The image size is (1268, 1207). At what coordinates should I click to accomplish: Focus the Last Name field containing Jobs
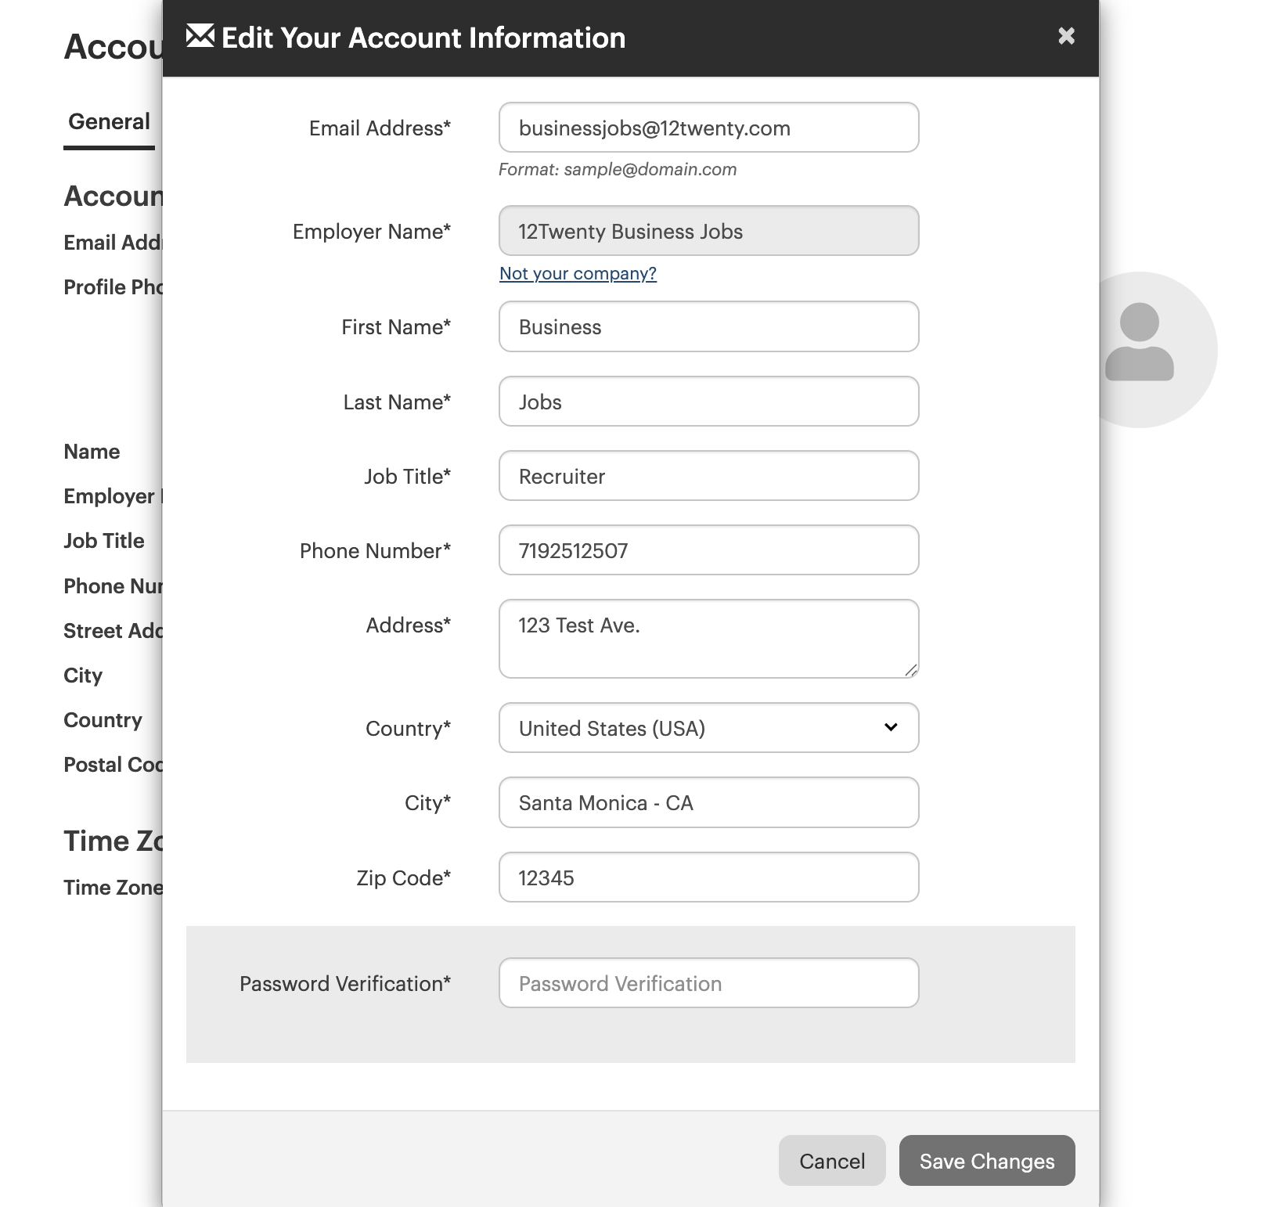[x=708, y=402]
